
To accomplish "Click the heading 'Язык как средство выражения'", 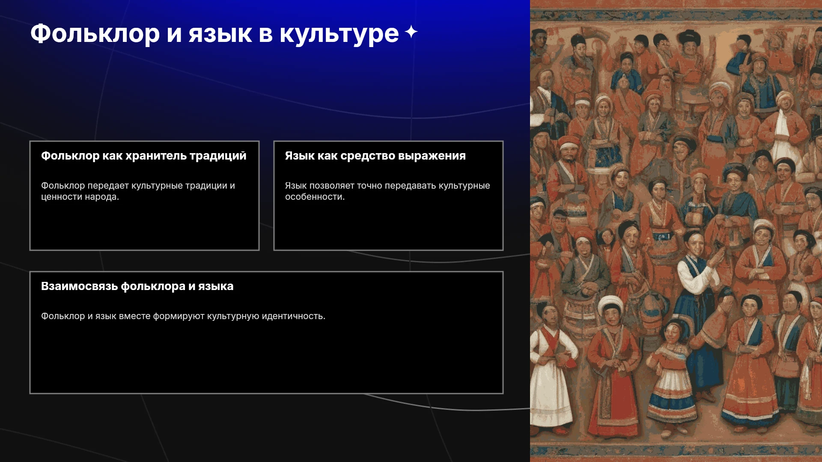I will pos(375,156).
